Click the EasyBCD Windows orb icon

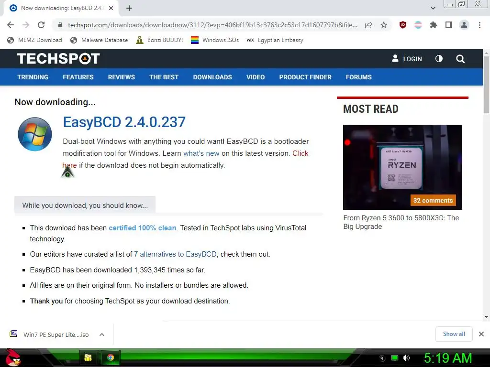click(34, 134)
